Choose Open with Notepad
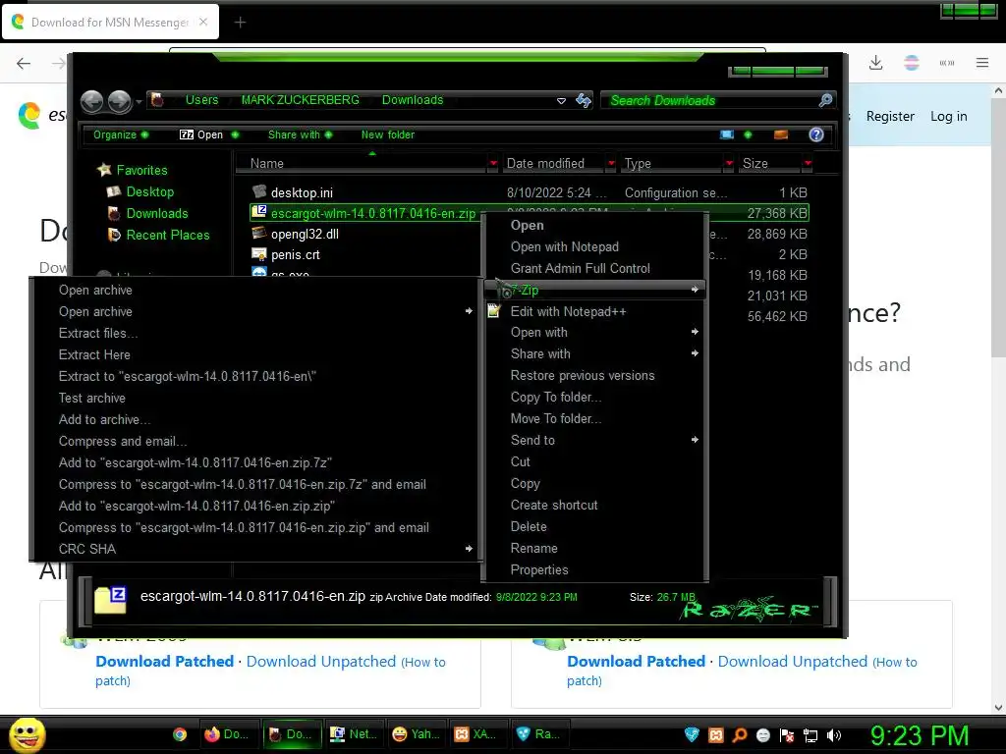 point(594,246)
